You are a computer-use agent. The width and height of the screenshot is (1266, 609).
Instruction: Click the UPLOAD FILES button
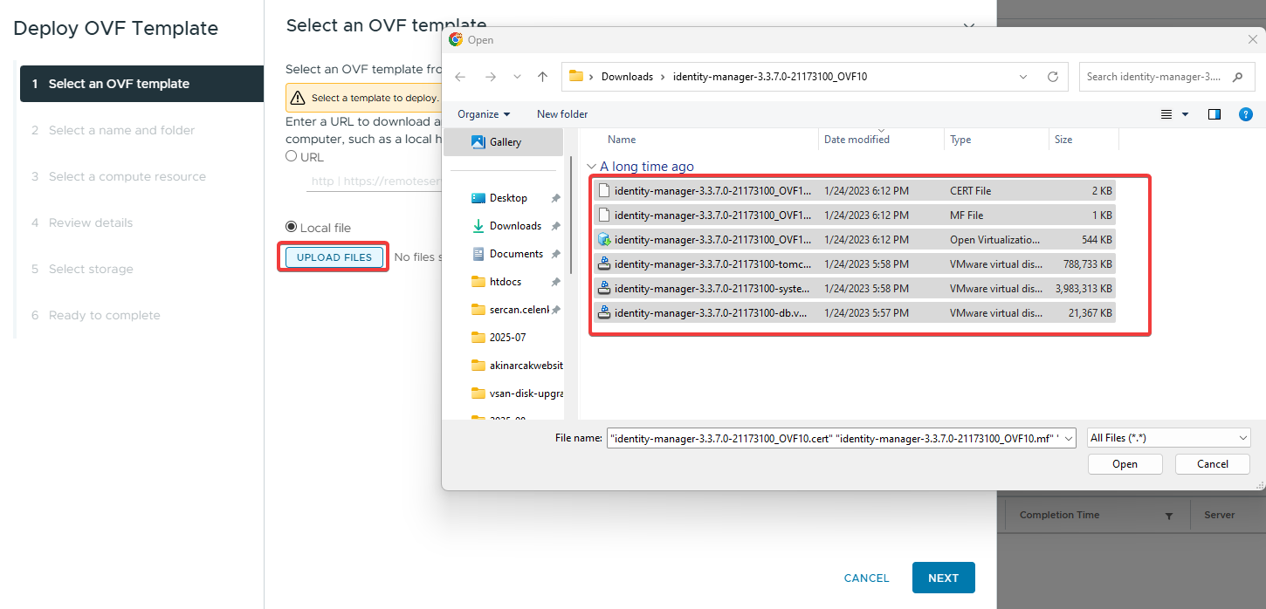334,257
